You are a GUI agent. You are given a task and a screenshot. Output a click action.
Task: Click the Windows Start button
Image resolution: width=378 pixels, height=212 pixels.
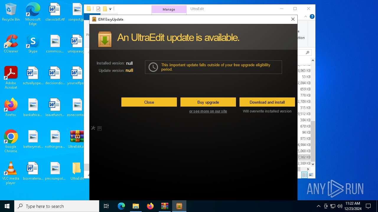pos(7,206)
